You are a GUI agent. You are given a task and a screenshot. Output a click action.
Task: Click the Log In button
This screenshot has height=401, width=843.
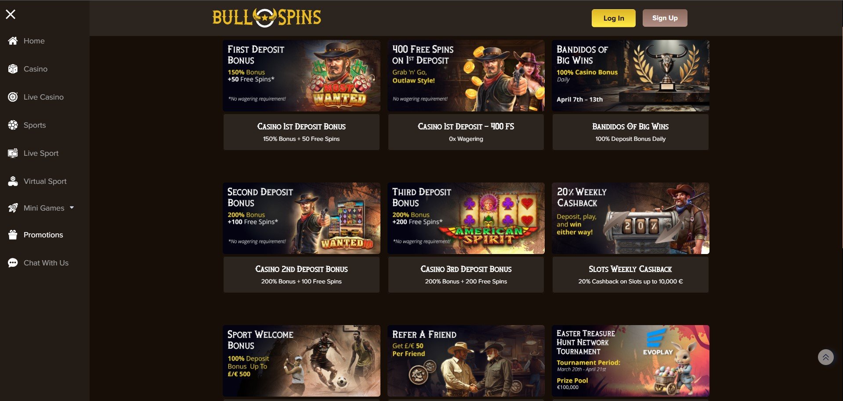(613, 18)
